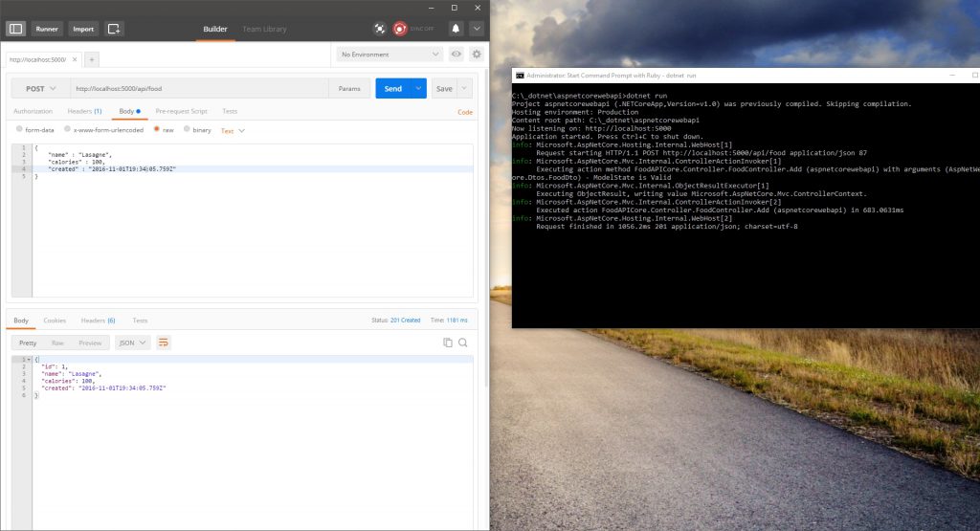Click the request URL input field
Image resolution: width=980 pixels, height=531 pixels.
point(199,89)
